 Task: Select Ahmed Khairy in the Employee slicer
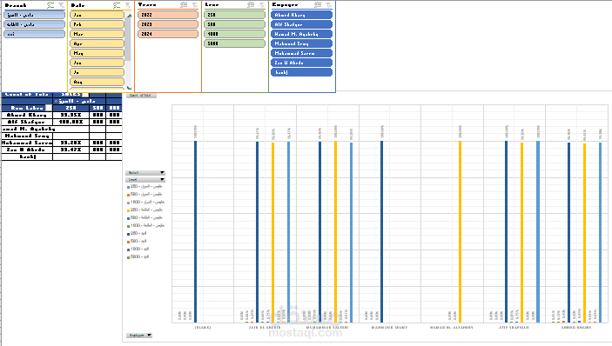(302, 15)
